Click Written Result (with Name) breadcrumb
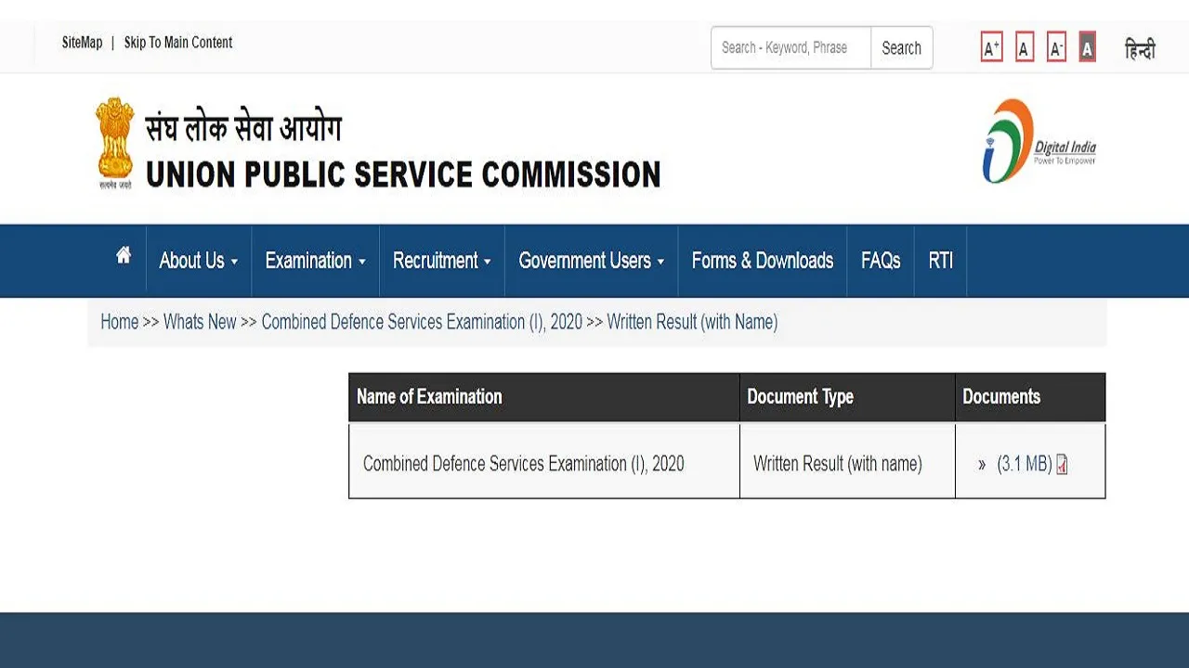Image resolution: width=1189 pixels, height=668 pixels. click(692, 322)
